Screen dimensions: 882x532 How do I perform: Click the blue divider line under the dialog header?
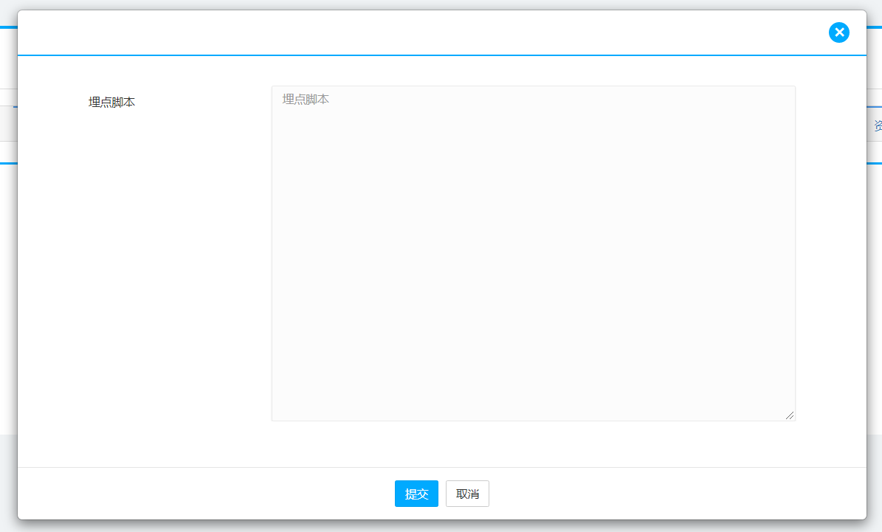[441, 55]
